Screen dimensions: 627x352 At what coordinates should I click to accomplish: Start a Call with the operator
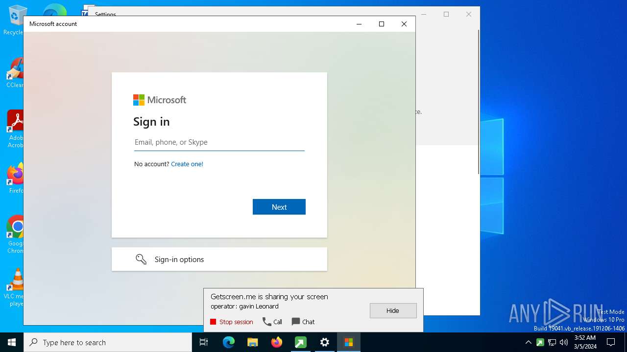[272, 322]
